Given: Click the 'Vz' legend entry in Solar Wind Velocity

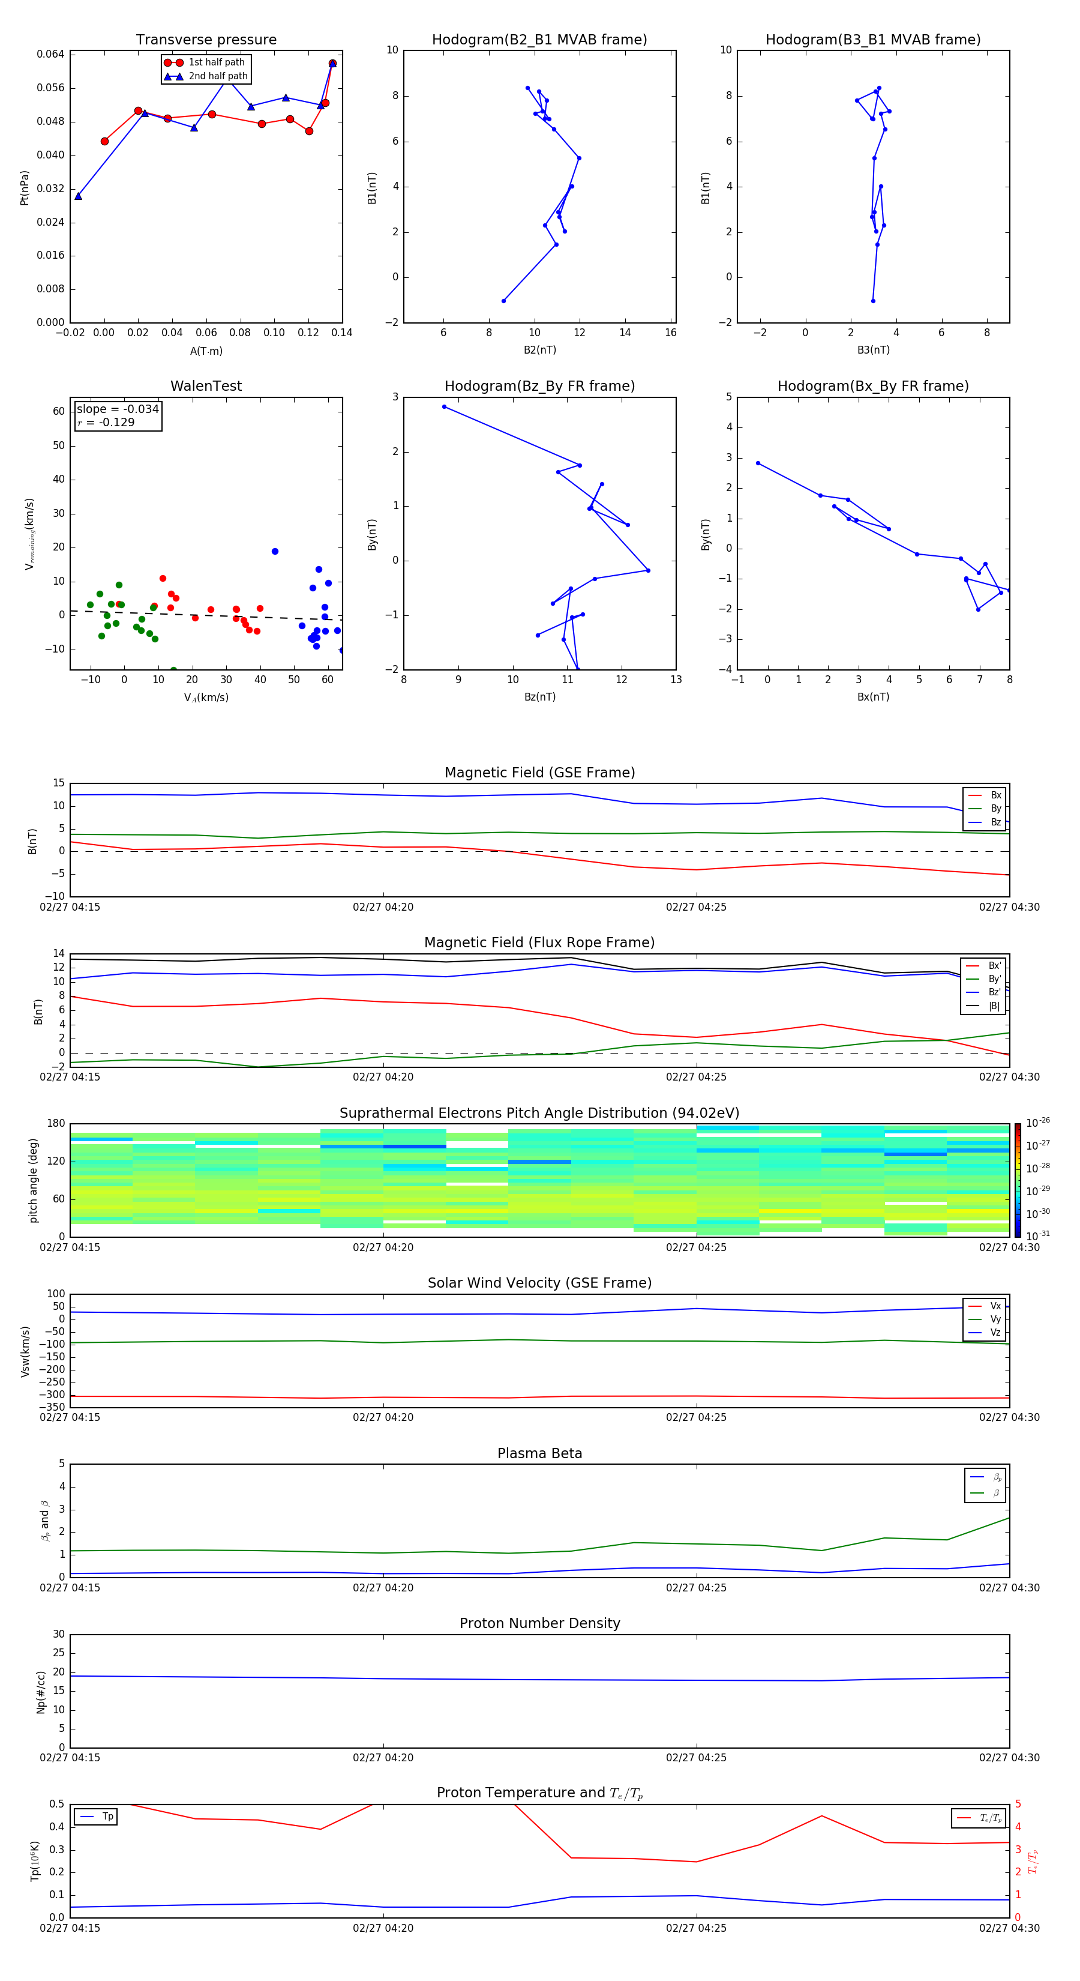Looking at the screenshot, I should [x=985, y=1332].
